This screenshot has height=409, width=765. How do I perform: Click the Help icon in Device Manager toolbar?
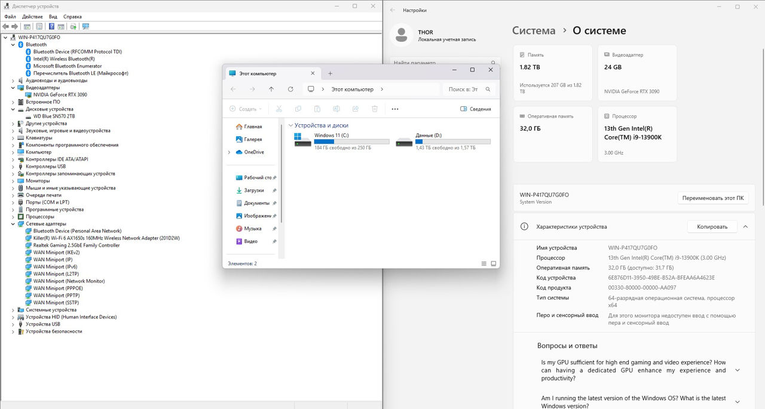(51, 27)
